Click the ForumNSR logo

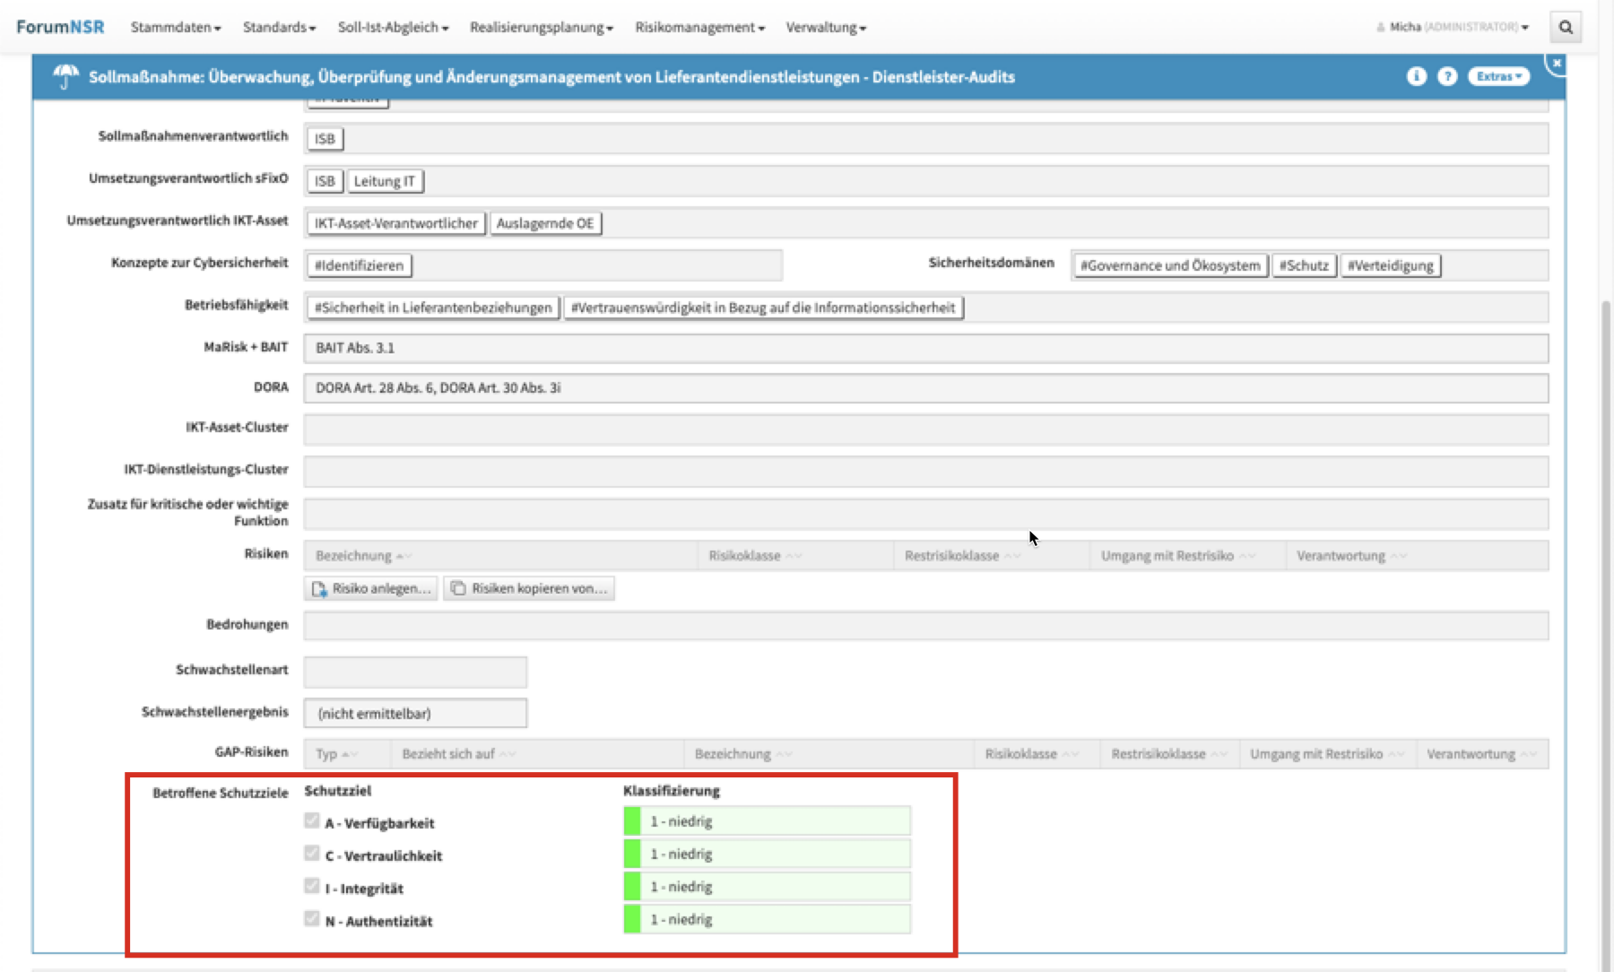point(60,27)
